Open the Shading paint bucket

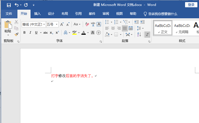pyautogui.click(x=107, y=34)
